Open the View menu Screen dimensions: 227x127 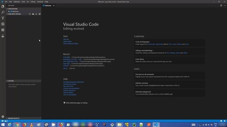(23, 2)
